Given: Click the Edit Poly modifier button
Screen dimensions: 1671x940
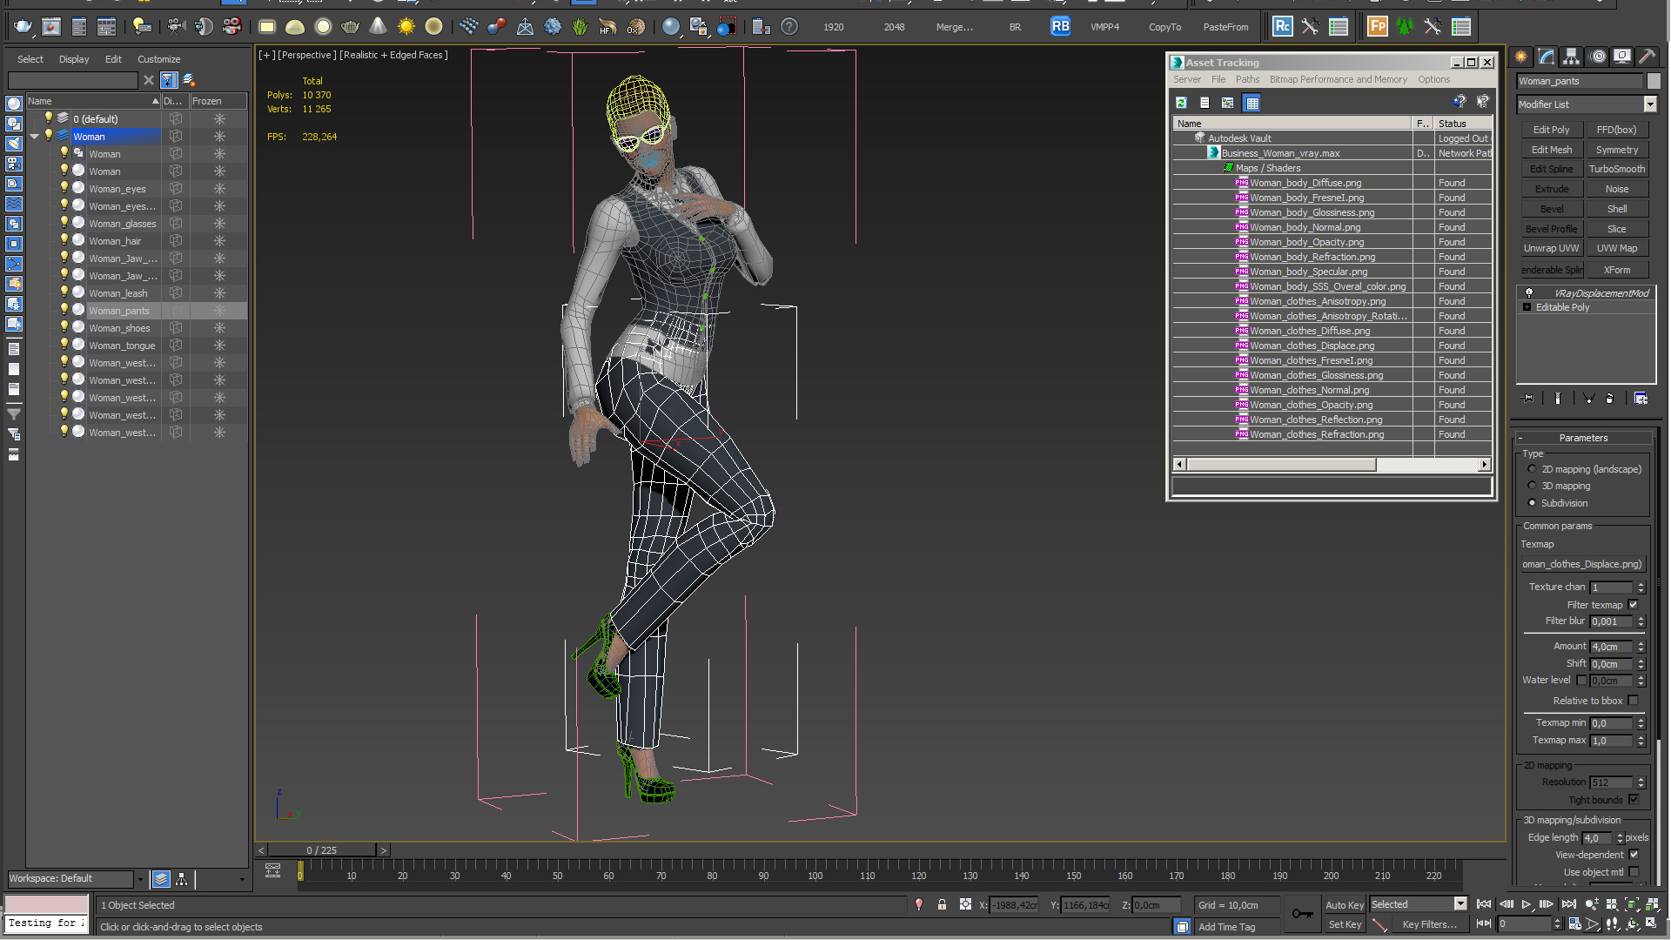Looking at the screenshot, I should pyautogui.click(x=1551, y=130).
